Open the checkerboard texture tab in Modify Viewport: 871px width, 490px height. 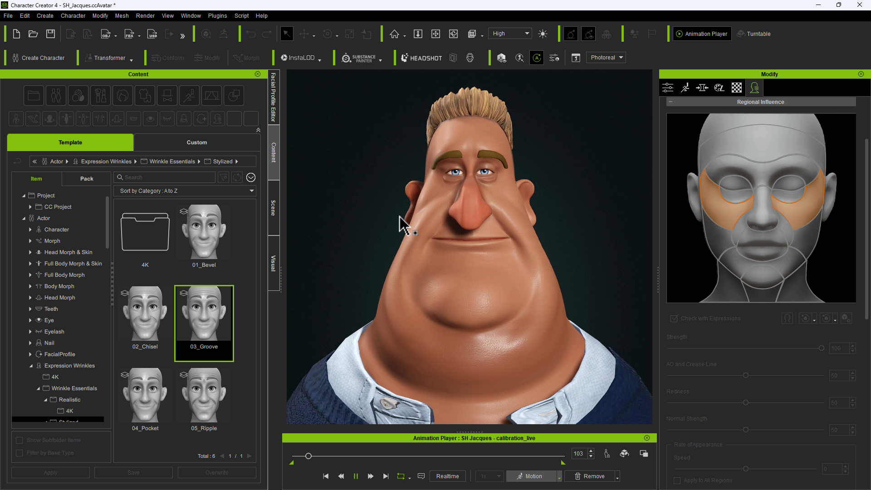(737, 88)
